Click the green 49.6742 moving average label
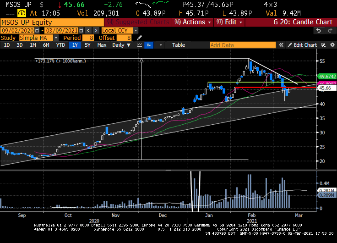This screenshot has height=243, width=337. (x=327, y=77)
